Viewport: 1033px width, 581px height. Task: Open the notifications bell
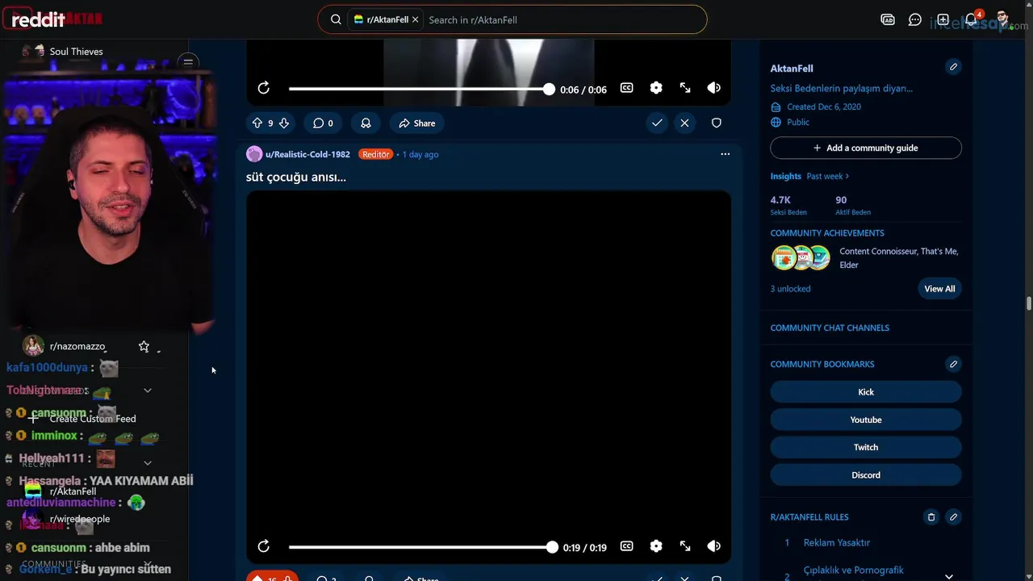tap(971, 19)
